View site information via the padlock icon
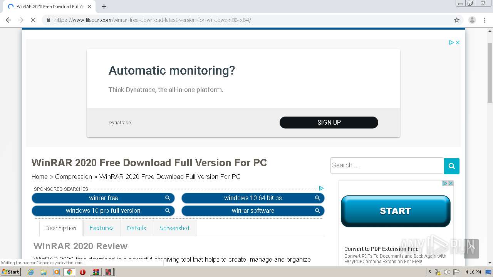493x277 pixels. tap(49, 20)
